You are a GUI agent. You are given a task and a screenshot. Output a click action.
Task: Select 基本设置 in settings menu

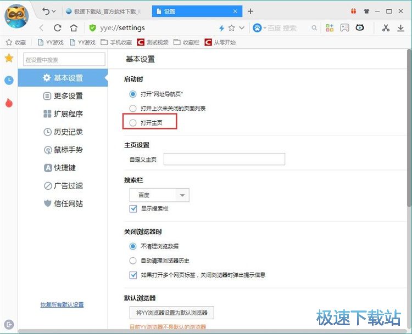click(x=63, y=78)
